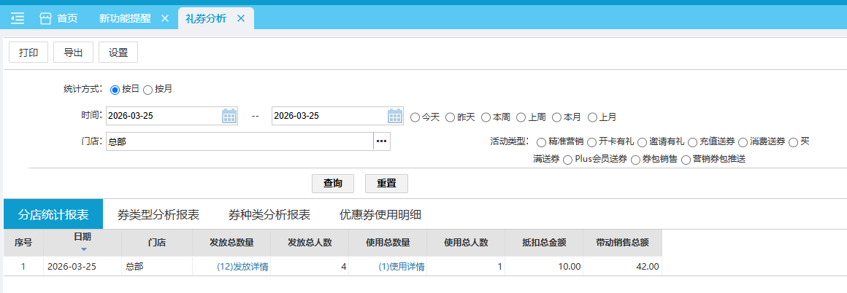
Task: Switch to 券类型分析报表 tab
Action: click(158, 215)
